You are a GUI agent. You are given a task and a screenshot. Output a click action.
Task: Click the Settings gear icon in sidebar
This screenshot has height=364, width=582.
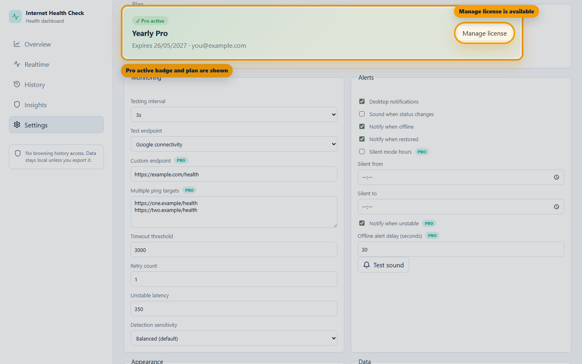pyautogui.click(x=17, y=125)
